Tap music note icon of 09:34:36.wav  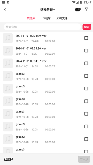tap(8, 51)
